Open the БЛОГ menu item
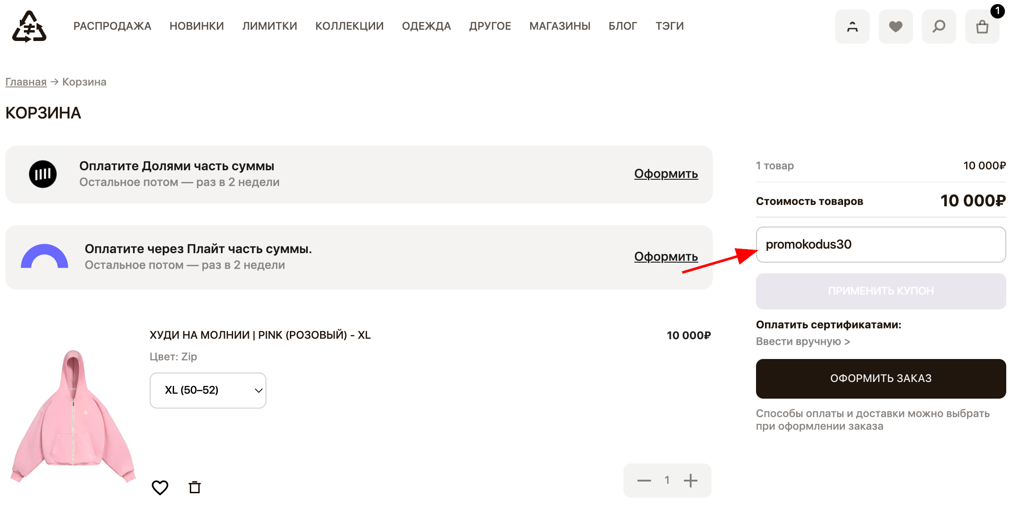The height and width of the screenshot is (509, 1013). click(623, 26)
